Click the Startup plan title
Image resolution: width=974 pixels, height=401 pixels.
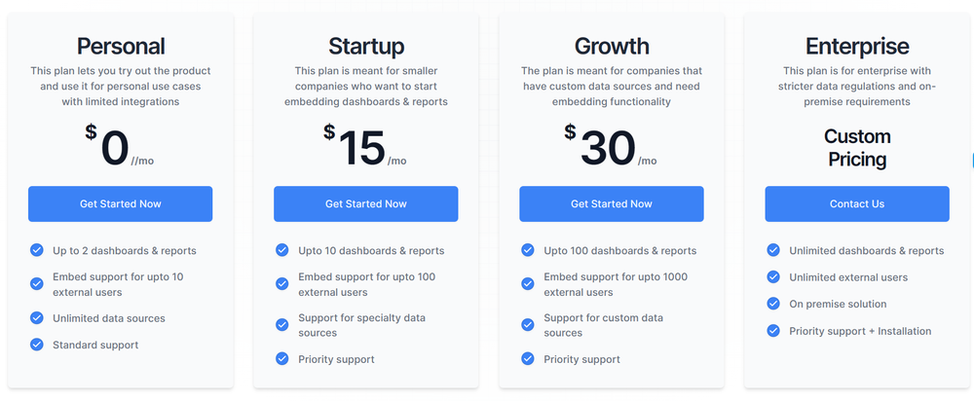(366, 46)
